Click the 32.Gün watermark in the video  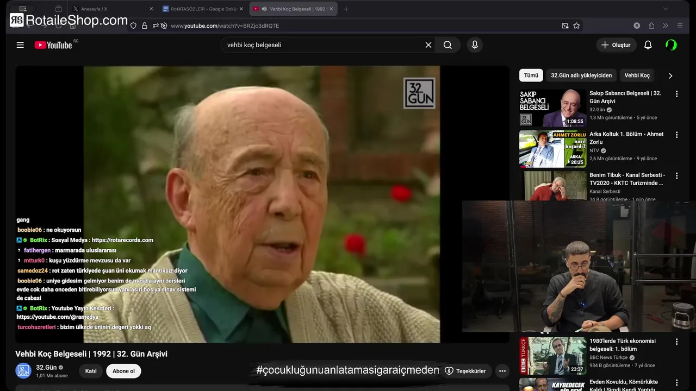419,93
